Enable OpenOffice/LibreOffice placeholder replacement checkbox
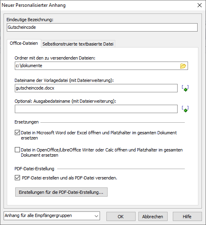The image size is (206, 225). pyautogui.click(x=17, y=149)
